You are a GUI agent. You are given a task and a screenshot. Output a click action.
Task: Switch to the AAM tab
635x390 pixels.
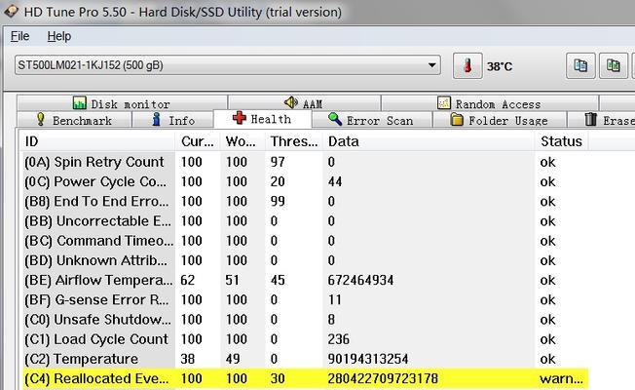point(304,103)
